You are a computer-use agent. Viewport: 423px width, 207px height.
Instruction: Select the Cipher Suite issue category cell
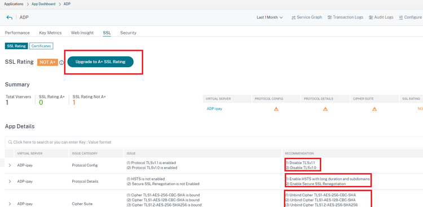(82, 204)
